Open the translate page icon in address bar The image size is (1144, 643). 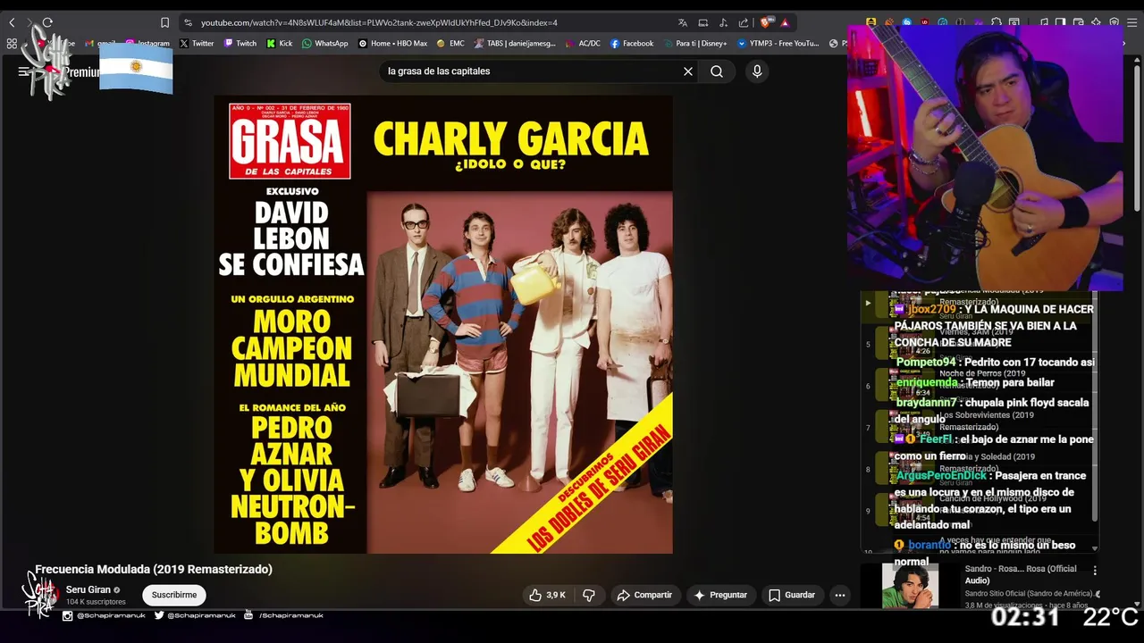(683, 22)
